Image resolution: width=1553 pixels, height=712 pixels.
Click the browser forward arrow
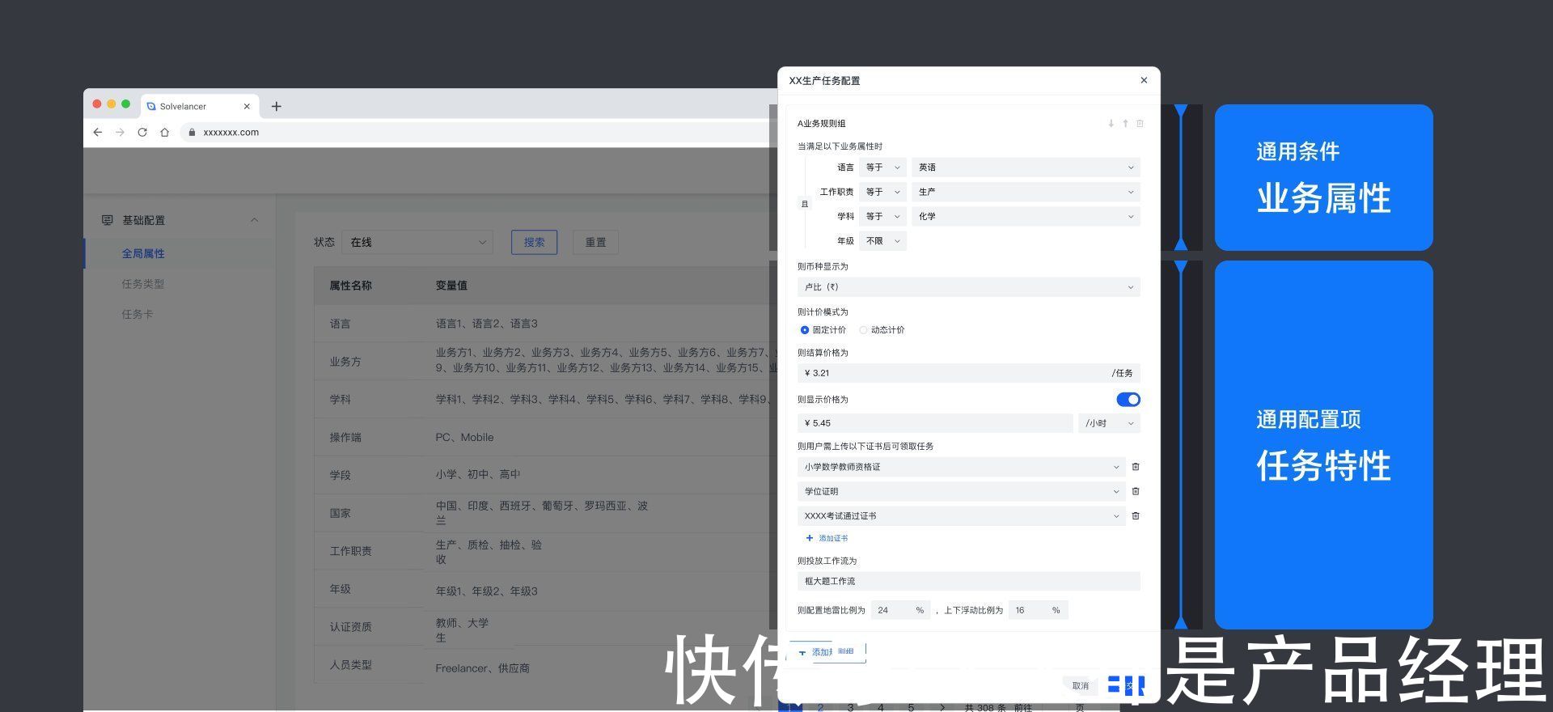coord(120,132)
